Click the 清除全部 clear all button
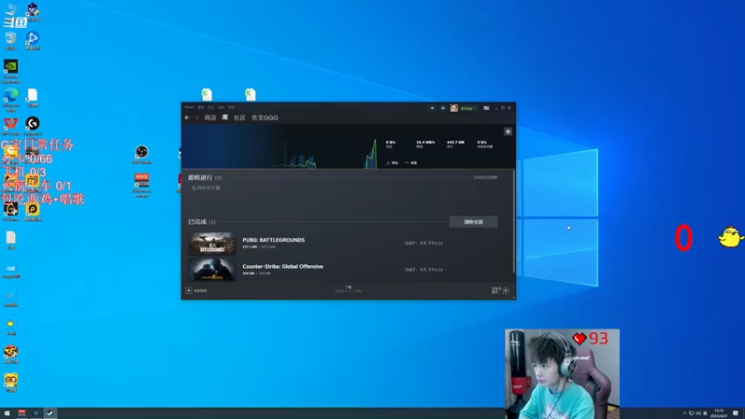 [x=473, y=222]
